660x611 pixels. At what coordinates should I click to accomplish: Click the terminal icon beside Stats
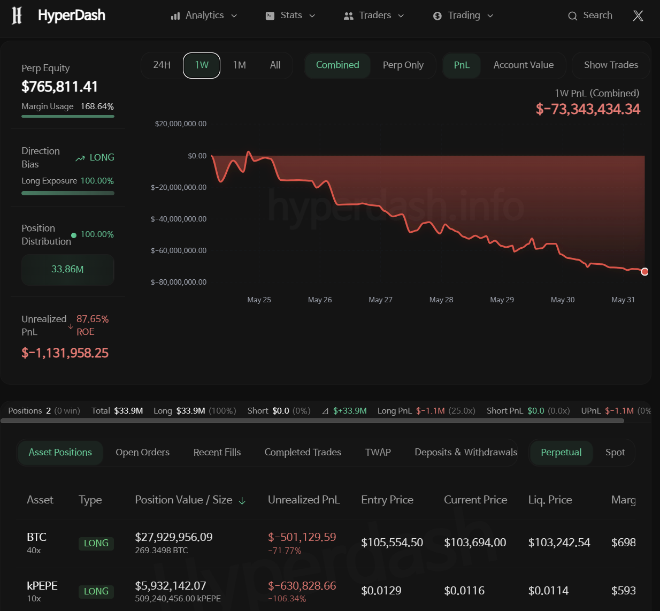click(270, 16)
